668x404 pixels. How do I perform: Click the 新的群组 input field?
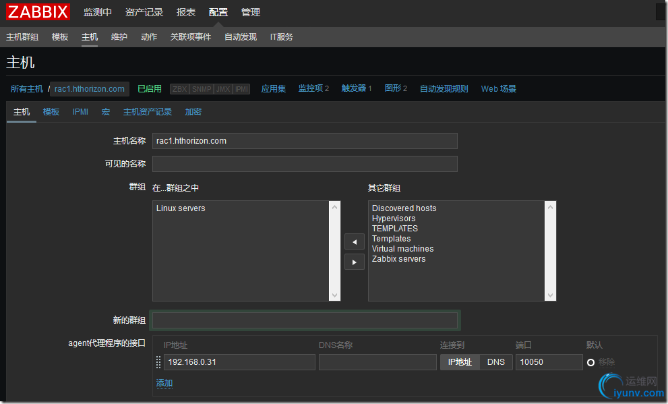click(x=305, y=320)
